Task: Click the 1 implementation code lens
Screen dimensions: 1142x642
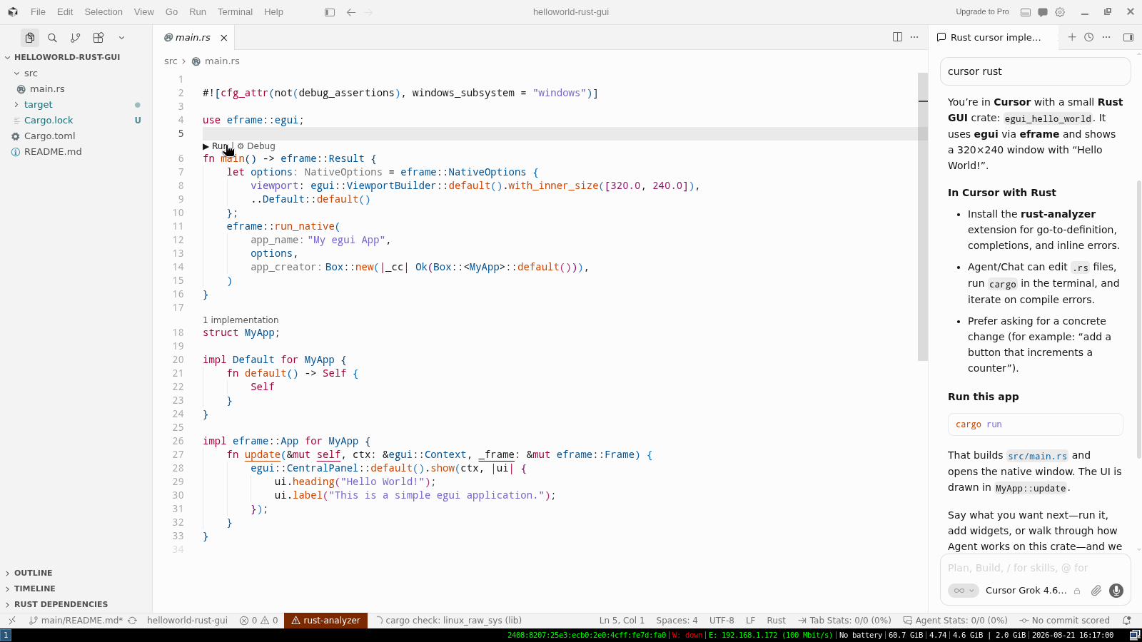Action: (x=241, y=320)
